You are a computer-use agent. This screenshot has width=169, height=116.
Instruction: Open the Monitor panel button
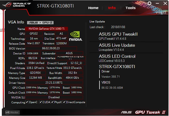(x=12, y=112)
